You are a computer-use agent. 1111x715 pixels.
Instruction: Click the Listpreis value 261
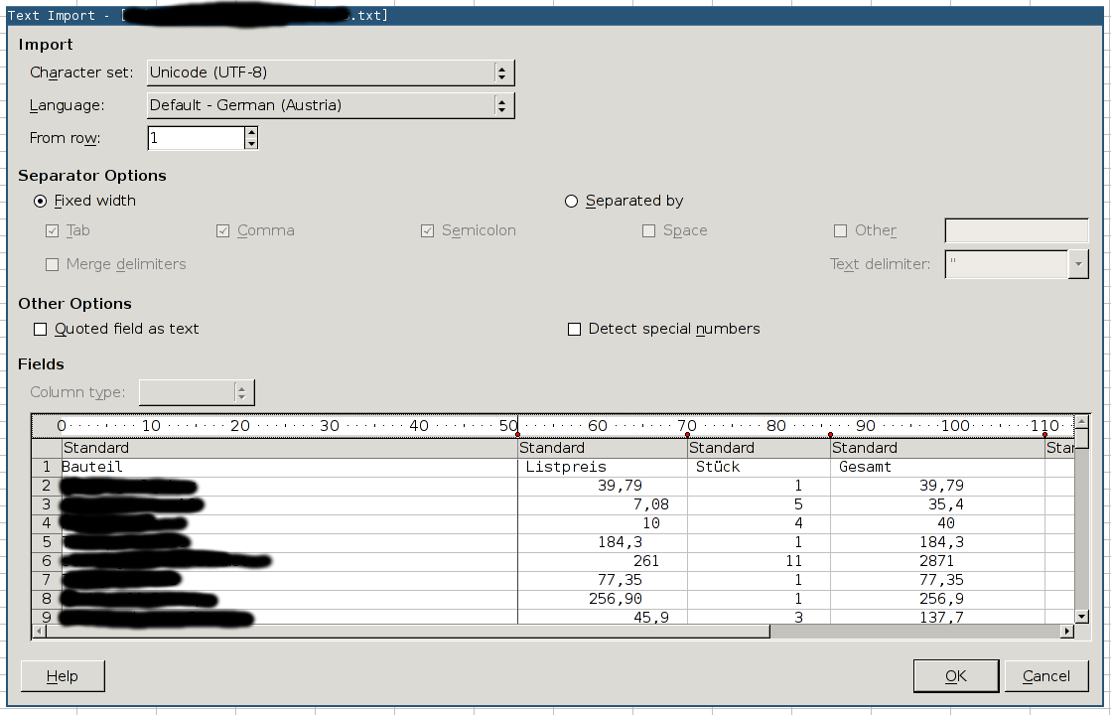pos(646,561)
